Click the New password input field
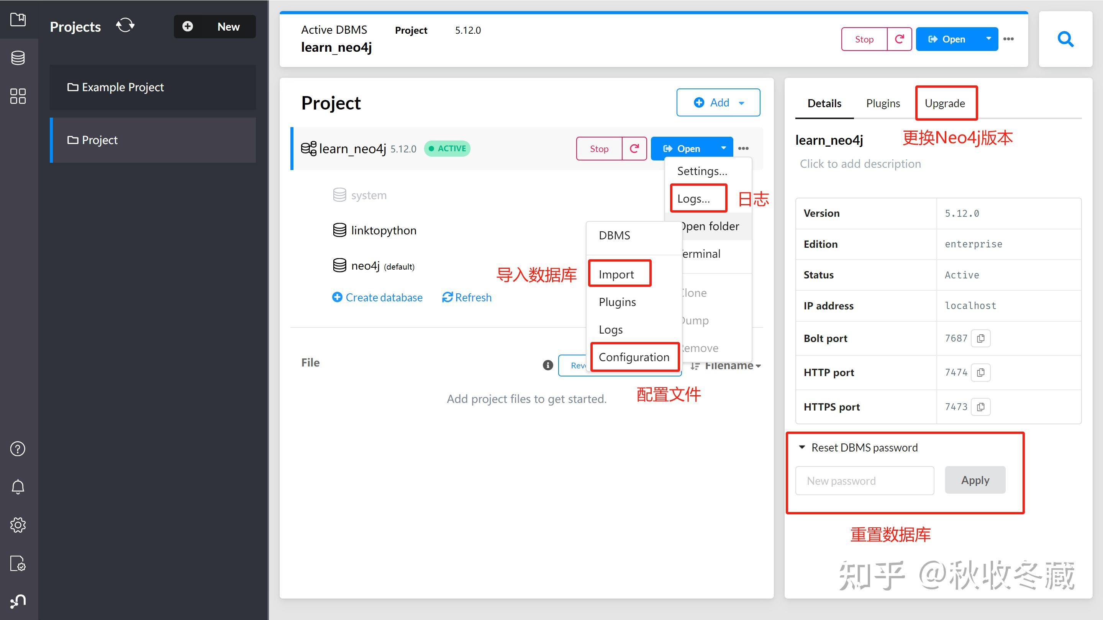1103x620 pixels. [864, 480]
